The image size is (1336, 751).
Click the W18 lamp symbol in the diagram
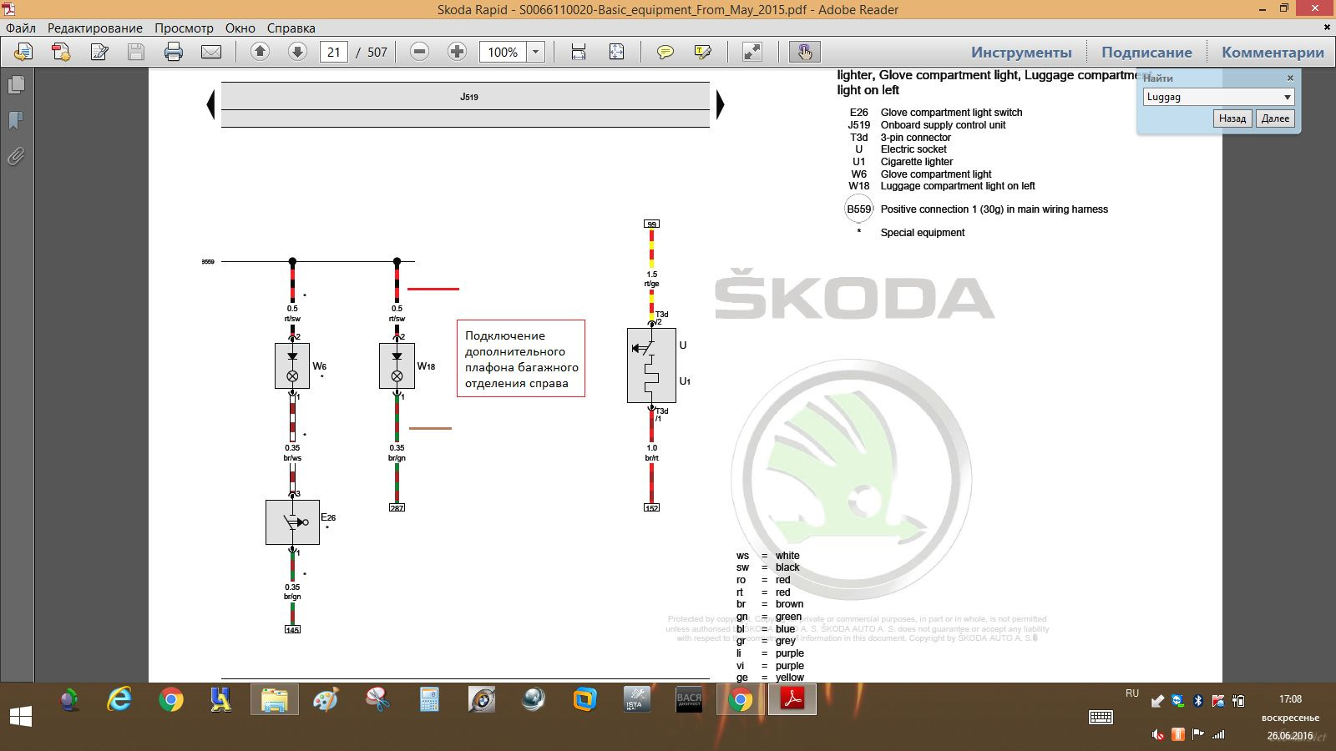pyautogui.click(x=397, y=366)
